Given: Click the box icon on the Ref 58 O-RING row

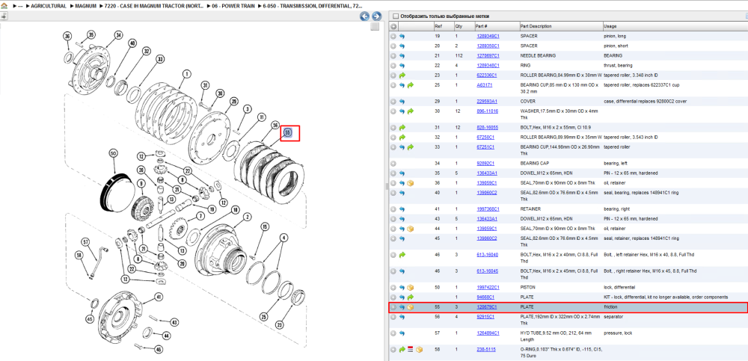Looking at the screenshot, I should pyautogui.click(x=419, y=350).
